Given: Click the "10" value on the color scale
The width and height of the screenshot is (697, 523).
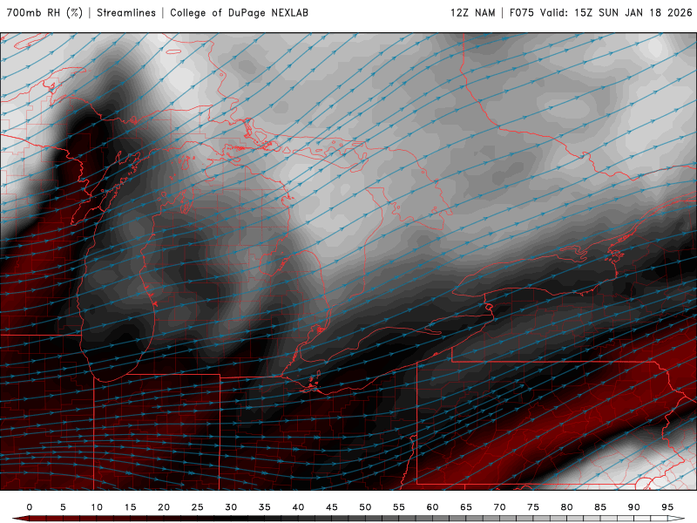Looking at the screenshot, I should point(97,507).
